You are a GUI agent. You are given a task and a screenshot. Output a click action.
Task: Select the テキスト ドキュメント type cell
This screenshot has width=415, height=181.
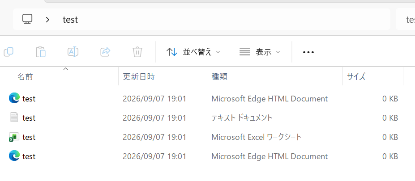coord(242,118)
